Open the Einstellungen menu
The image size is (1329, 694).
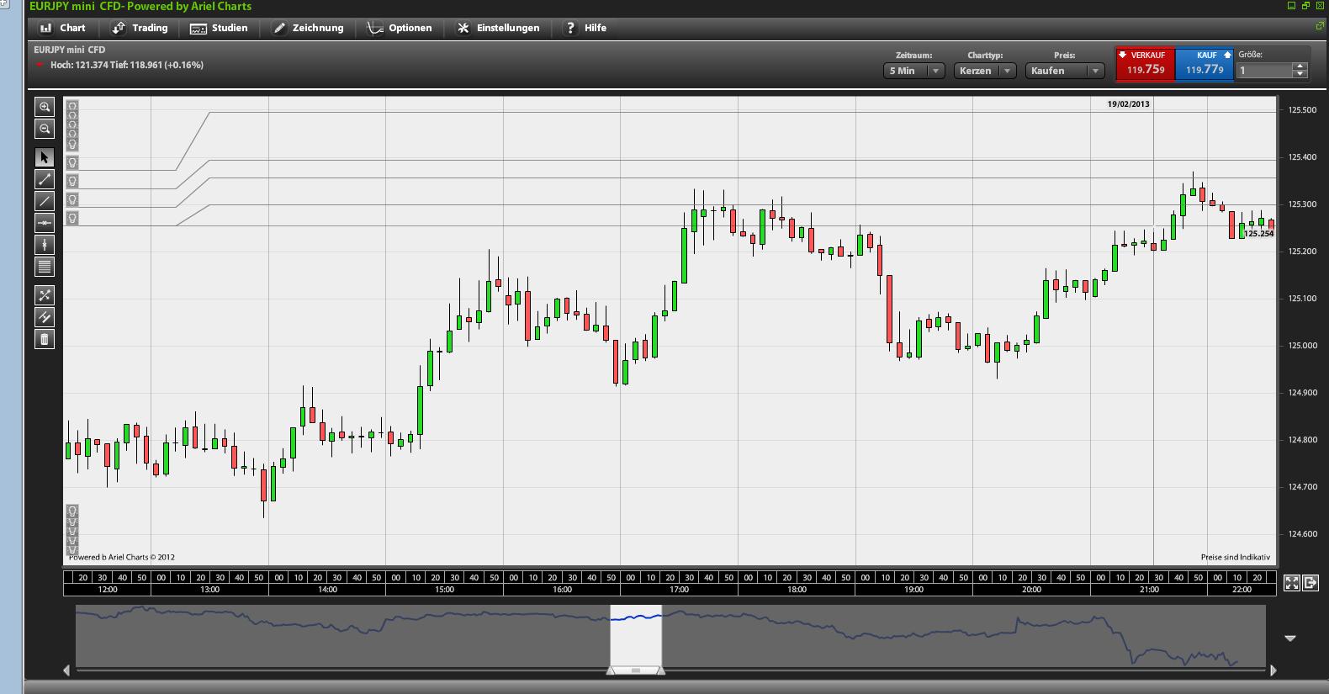499,28
